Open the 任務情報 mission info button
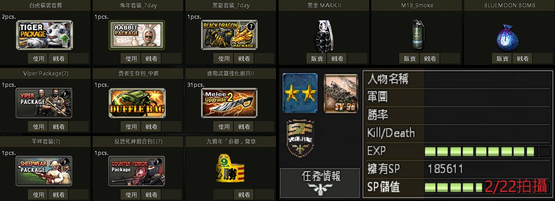The image size is (555, 201). coord(320,183)
